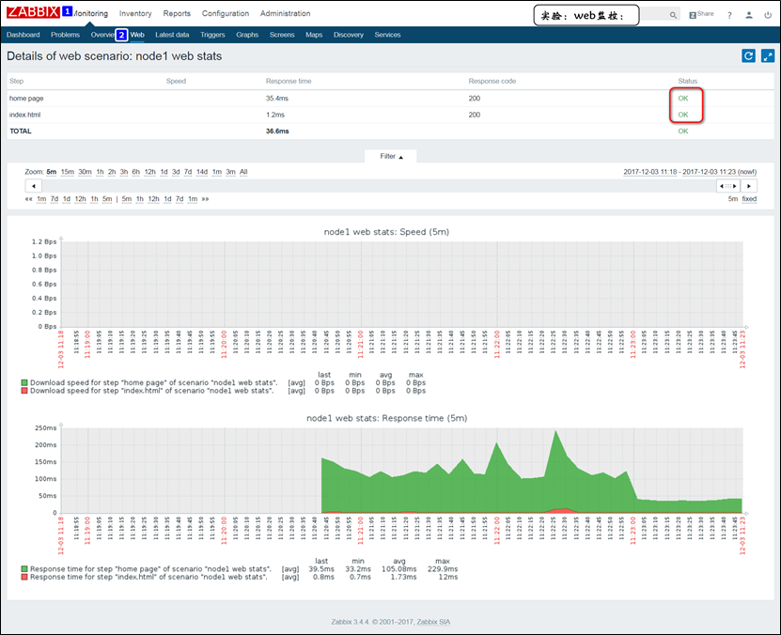This screenshot has height=635, width=781.
Task: Click the double left arrows «« link
Action: (28, 199)
